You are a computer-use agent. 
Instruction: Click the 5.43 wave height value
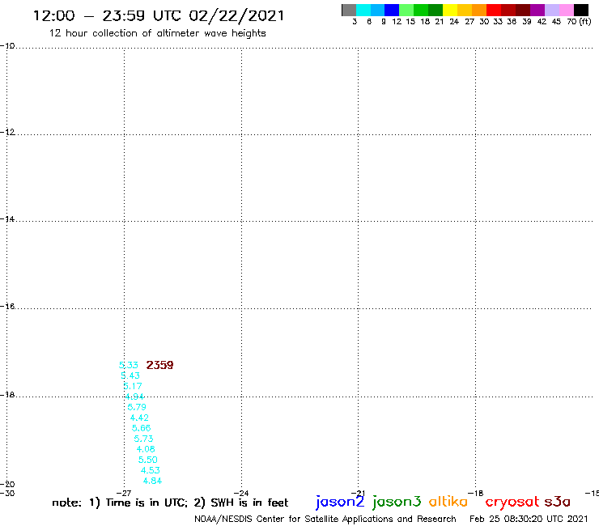[130, 375]
